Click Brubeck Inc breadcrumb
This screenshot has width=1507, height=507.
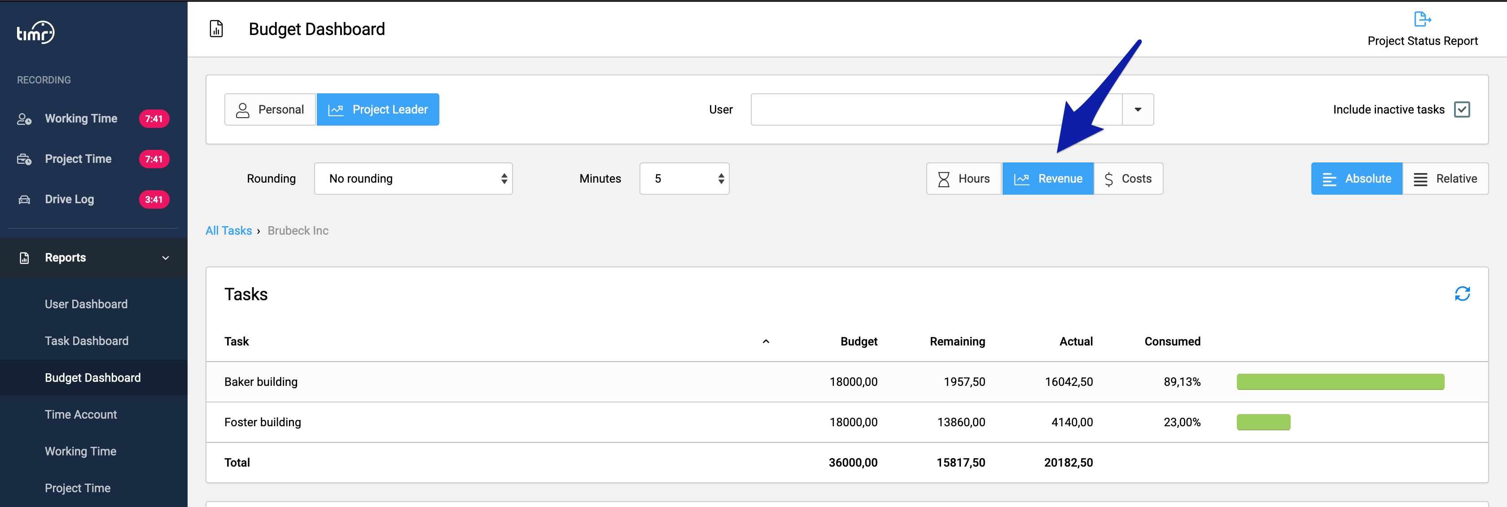298,232
